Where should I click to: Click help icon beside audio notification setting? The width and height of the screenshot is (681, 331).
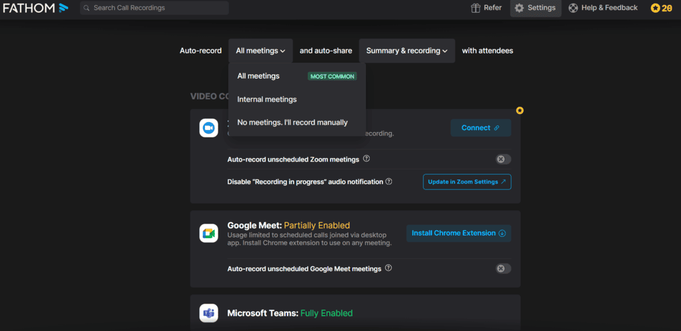(x=389, y=182)
